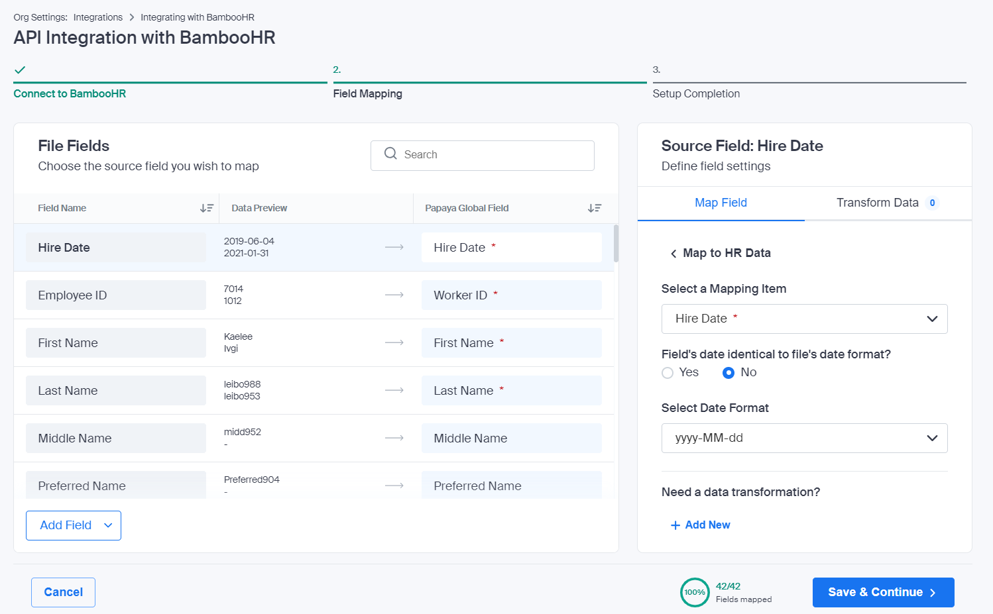Click the Search input field

coord(482,156)
